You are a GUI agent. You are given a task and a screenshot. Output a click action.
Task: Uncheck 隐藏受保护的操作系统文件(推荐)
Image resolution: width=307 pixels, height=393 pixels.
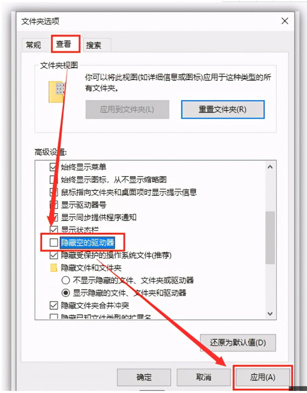53,255
